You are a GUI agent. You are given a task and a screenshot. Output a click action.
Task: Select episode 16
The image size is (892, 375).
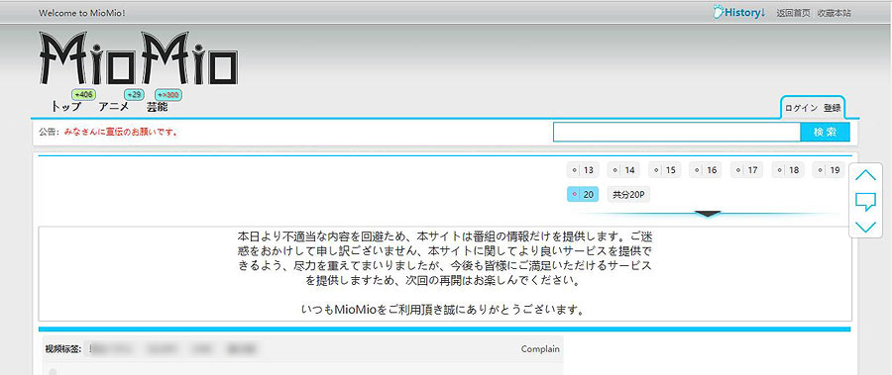click(x=706, y=170)
